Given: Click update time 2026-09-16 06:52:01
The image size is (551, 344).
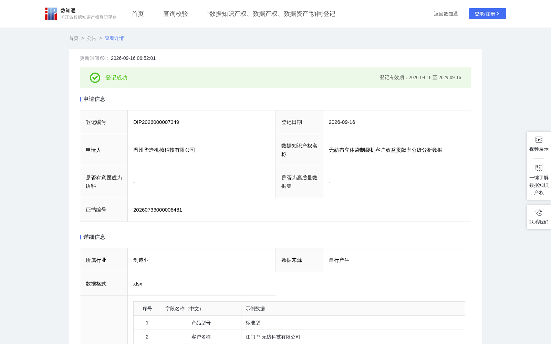Looking at the screenshot, I should [x=133, y=58].
